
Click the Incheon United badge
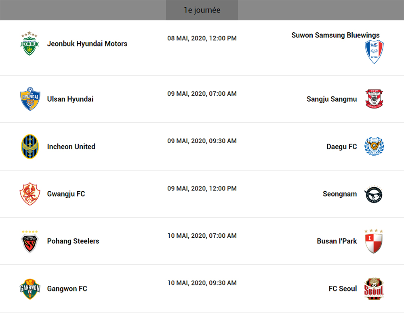point(30,146)
